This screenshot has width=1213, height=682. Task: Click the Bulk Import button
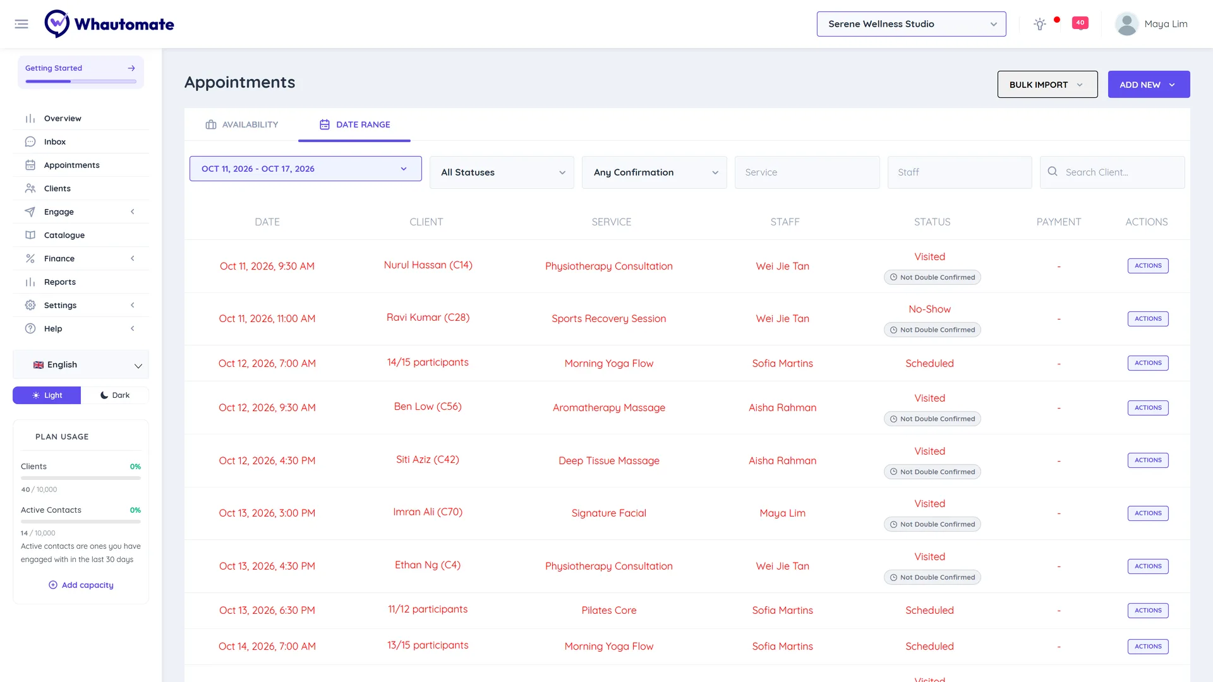click(1047, 85)
